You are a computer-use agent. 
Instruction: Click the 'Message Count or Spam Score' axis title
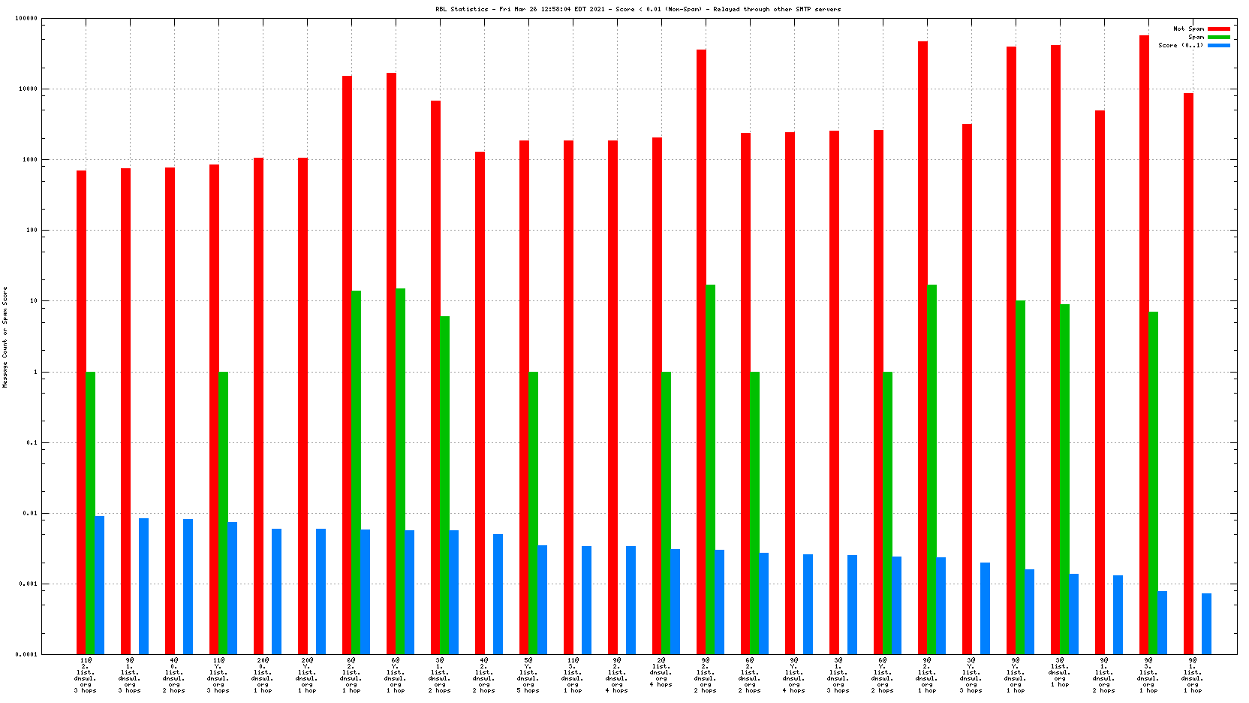click(5, 336)
